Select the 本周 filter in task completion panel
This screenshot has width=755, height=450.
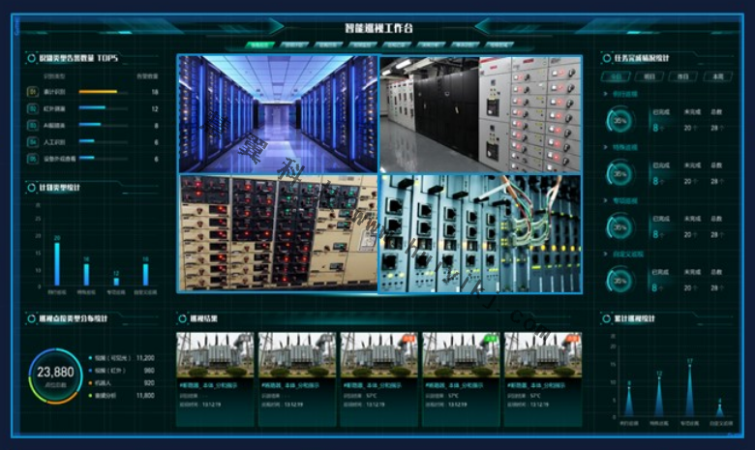pyautogui.click(x=717, y=75)
